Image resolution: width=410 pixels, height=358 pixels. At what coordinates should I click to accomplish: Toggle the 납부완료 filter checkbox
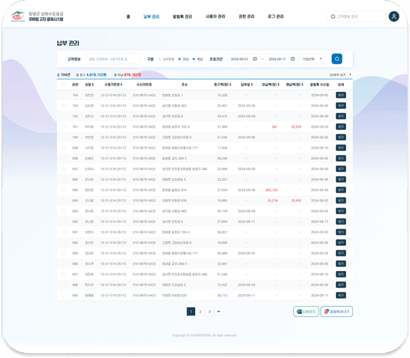(x=160, y=59)
